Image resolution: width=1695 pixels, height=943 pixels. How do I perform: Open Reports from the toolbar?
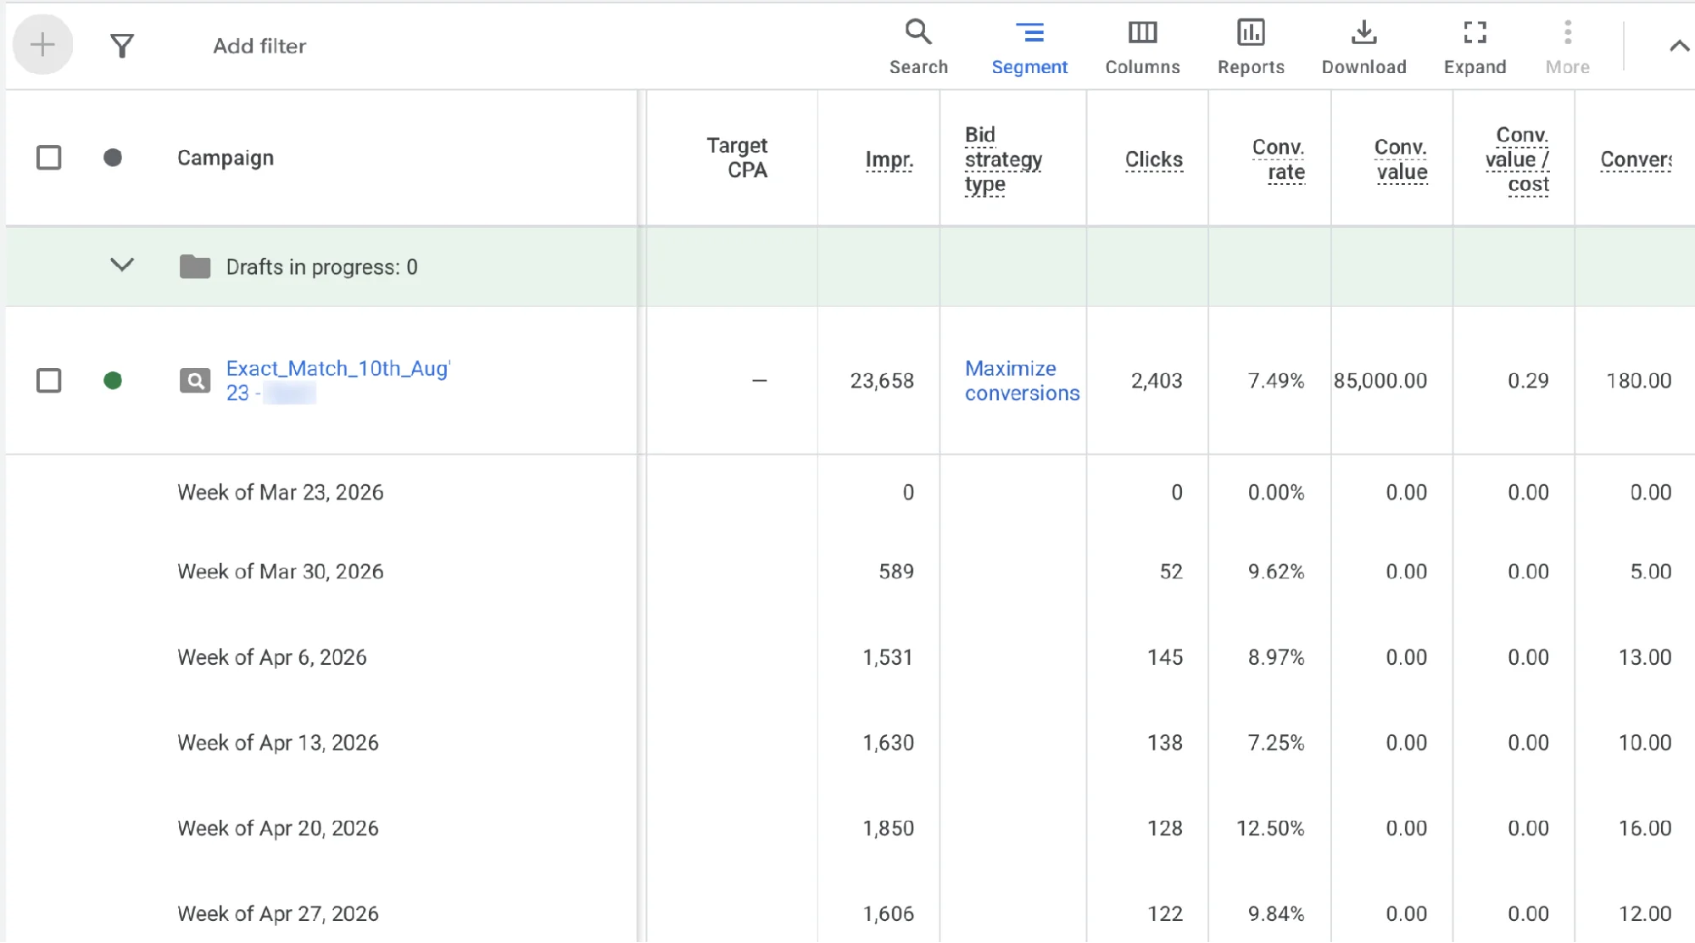click(1251, 47)
